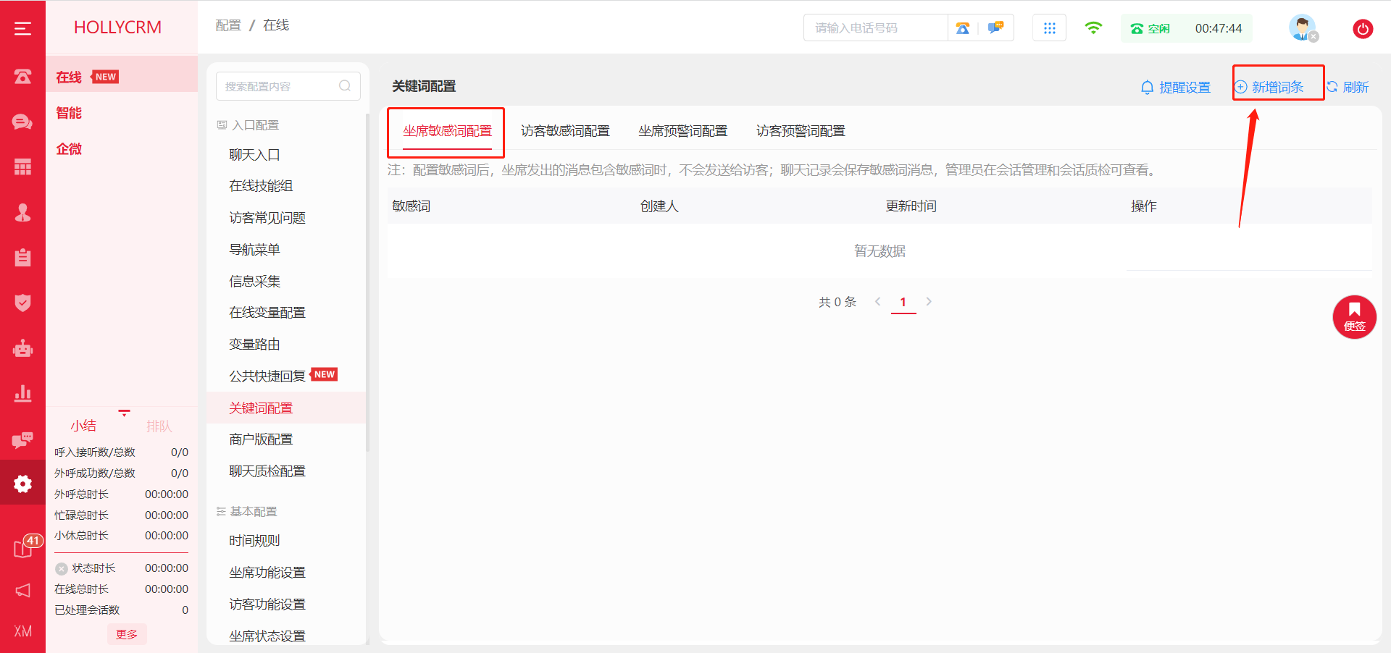Switch to 坐席敏感词配置 tab
Screen dimensions: 1391x653
[447, 131]
